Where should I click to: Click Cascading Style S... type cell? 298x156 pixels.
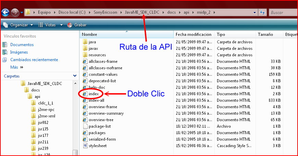pos(234,145)
